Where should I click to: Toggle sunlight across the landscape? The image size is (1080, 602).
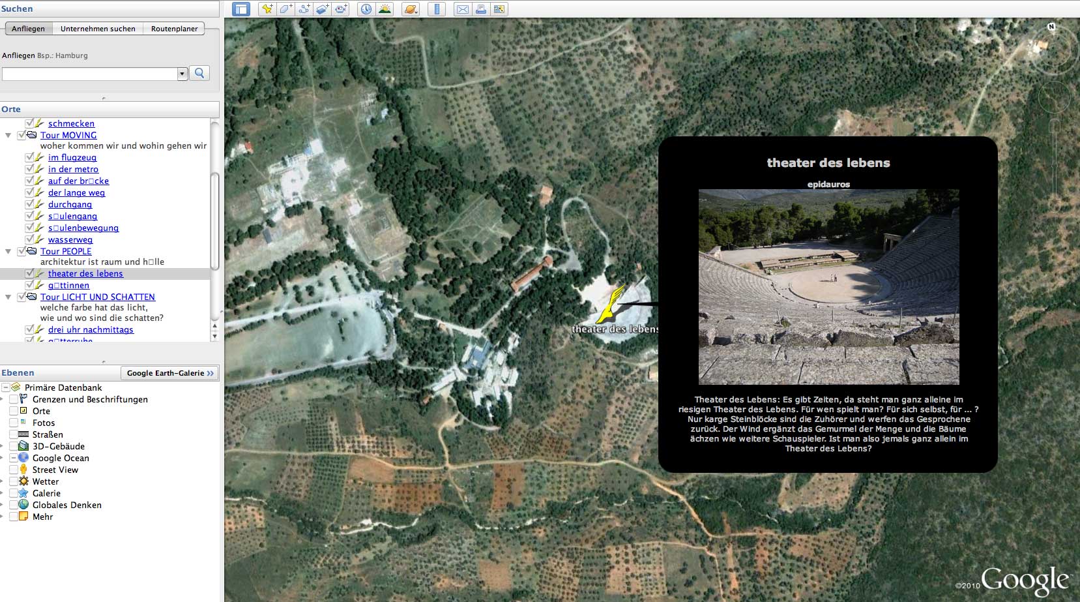[x=385, y=9]
